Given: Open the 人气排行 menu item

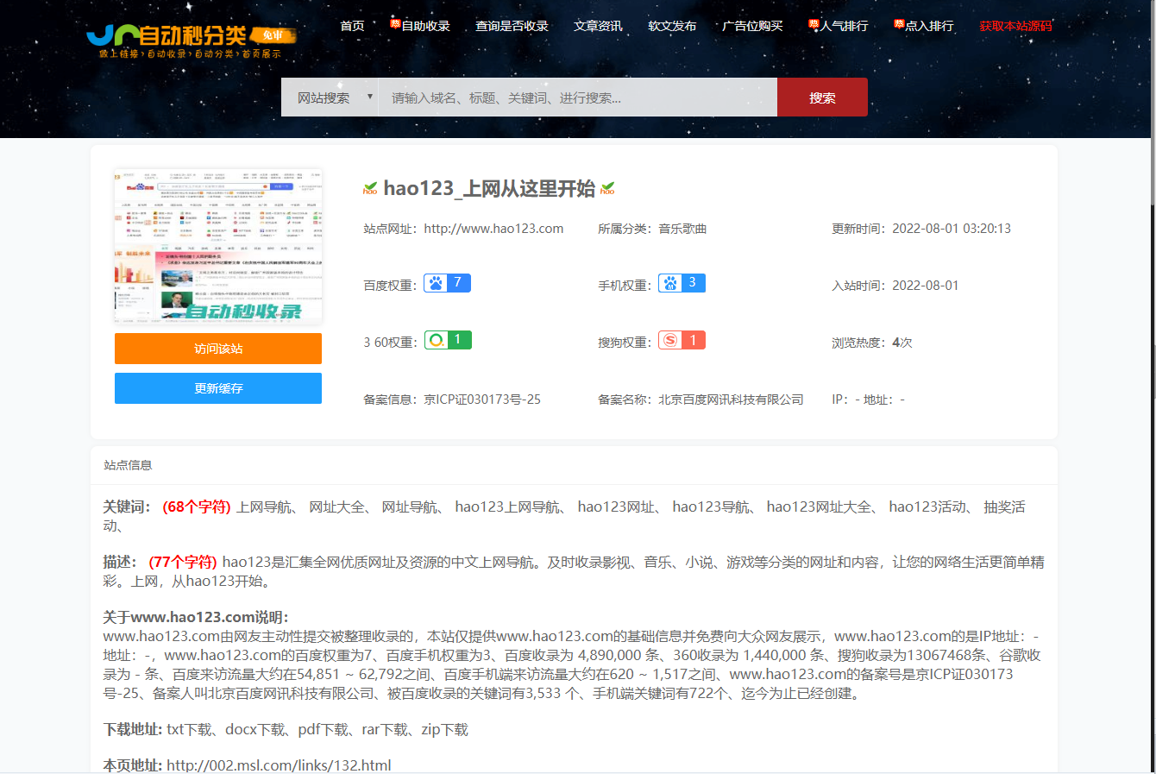Looking at the screenshot, I should pos(845,26).
